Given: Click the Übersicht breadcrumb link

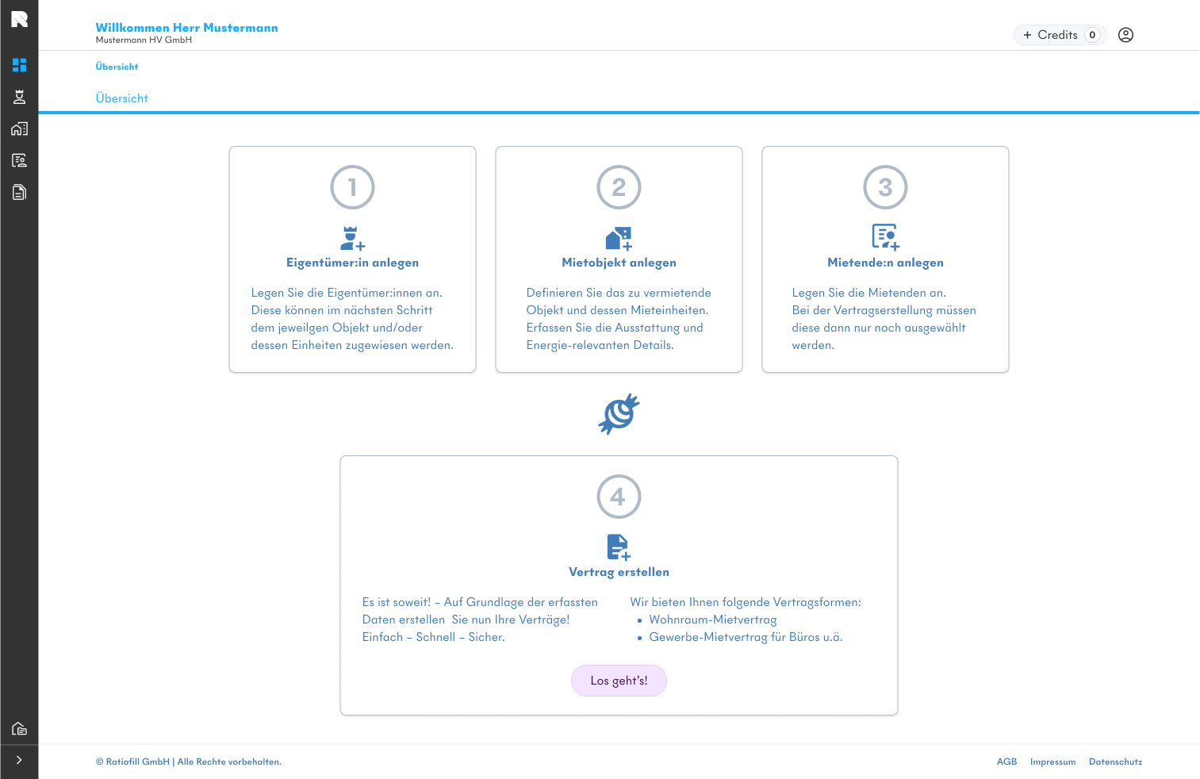Looking at the screenshot, I should 117,67.
